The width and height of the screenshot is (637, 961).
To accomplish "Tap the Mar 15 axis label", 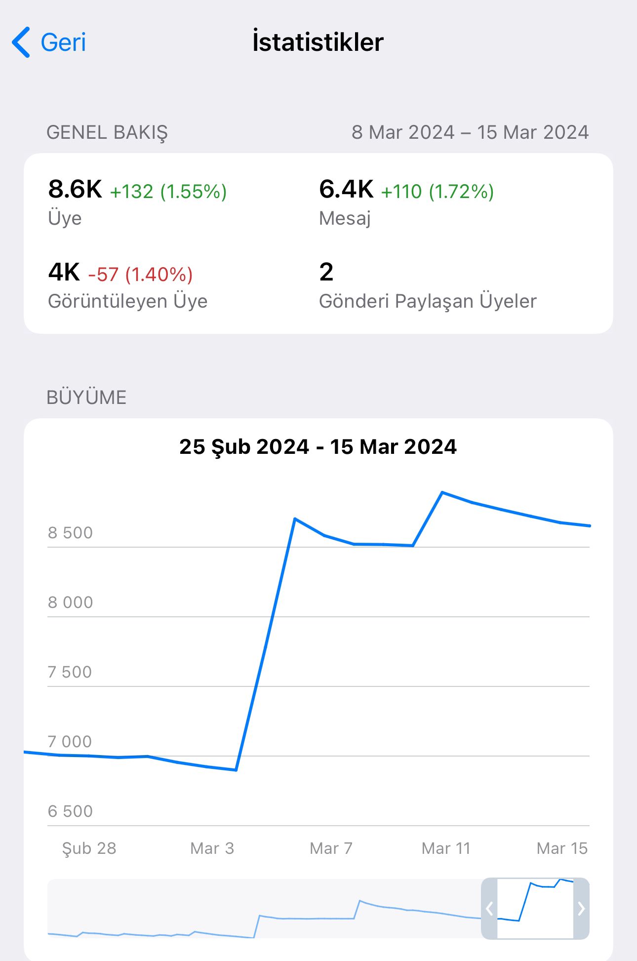I will click(562, 848).
